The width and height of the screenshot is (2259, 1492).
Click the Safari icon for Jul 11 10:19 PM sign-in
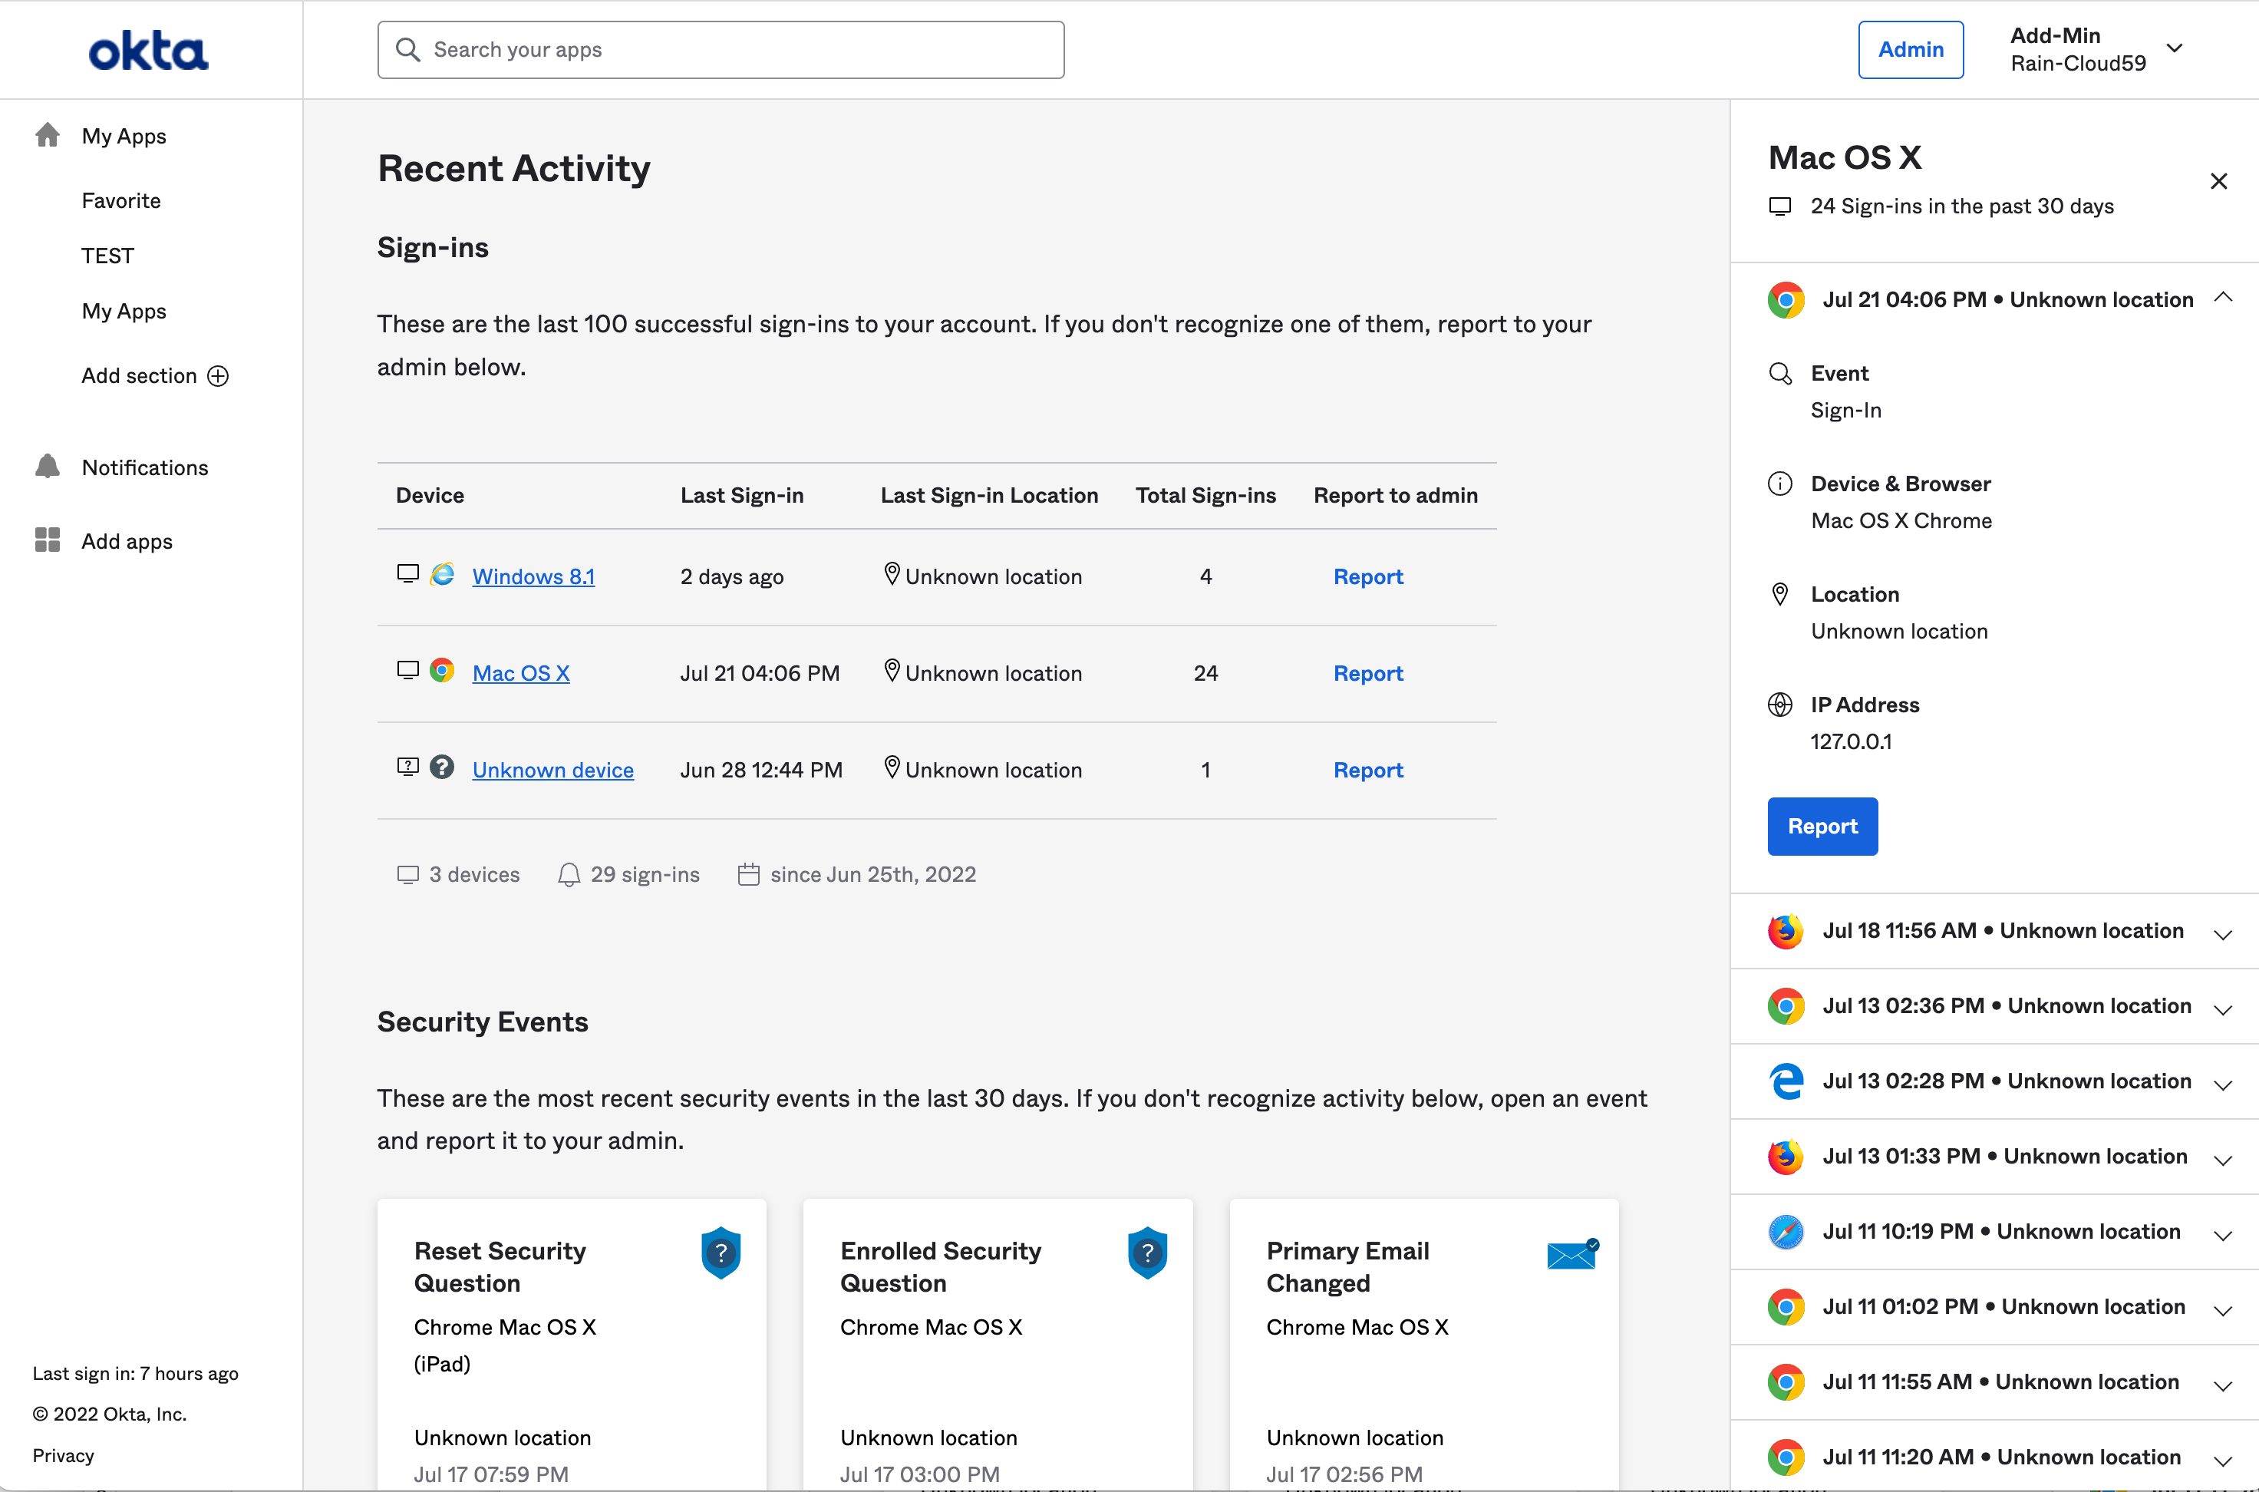tap(1786, 1233)
